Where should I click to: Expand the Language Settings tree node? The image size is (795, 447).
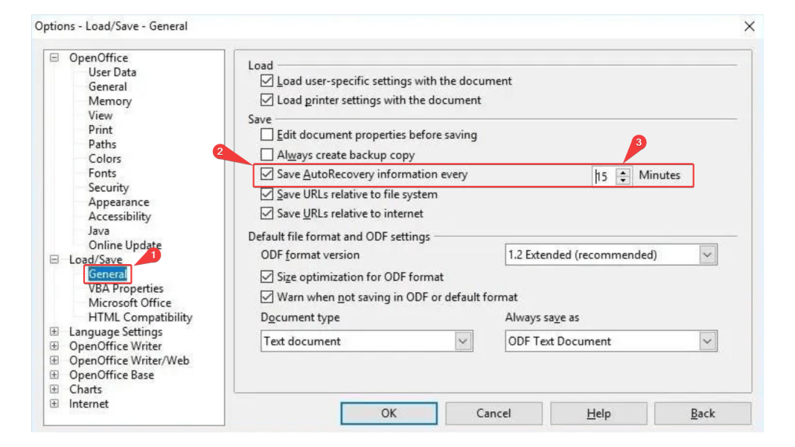(54, 332)
